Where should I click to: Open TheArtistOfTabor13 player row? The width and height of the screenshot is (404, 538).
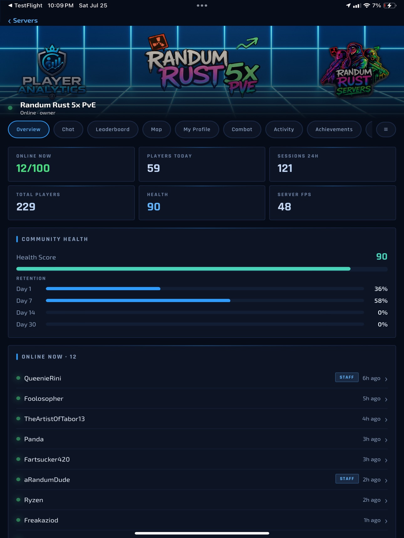pos(202,419)
